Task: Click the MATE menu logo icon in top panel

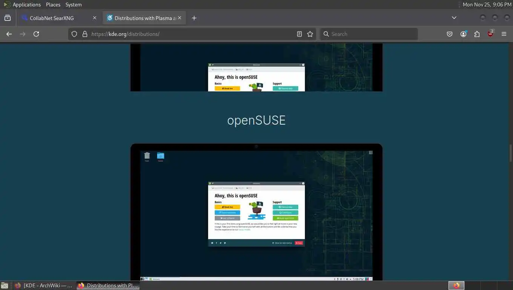Action: pyautogui.click(x=7, y=5)
